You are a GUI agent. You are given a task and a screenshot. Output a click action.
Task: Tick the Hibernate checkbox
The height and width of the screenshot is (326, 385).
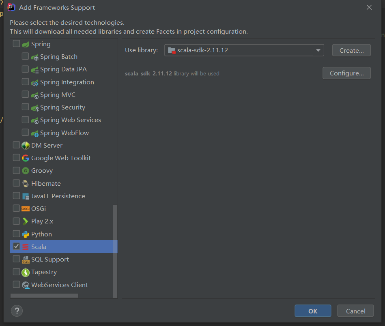click(17, 183)
